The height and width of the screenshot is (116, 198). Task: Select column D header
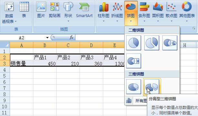(91, 45)
